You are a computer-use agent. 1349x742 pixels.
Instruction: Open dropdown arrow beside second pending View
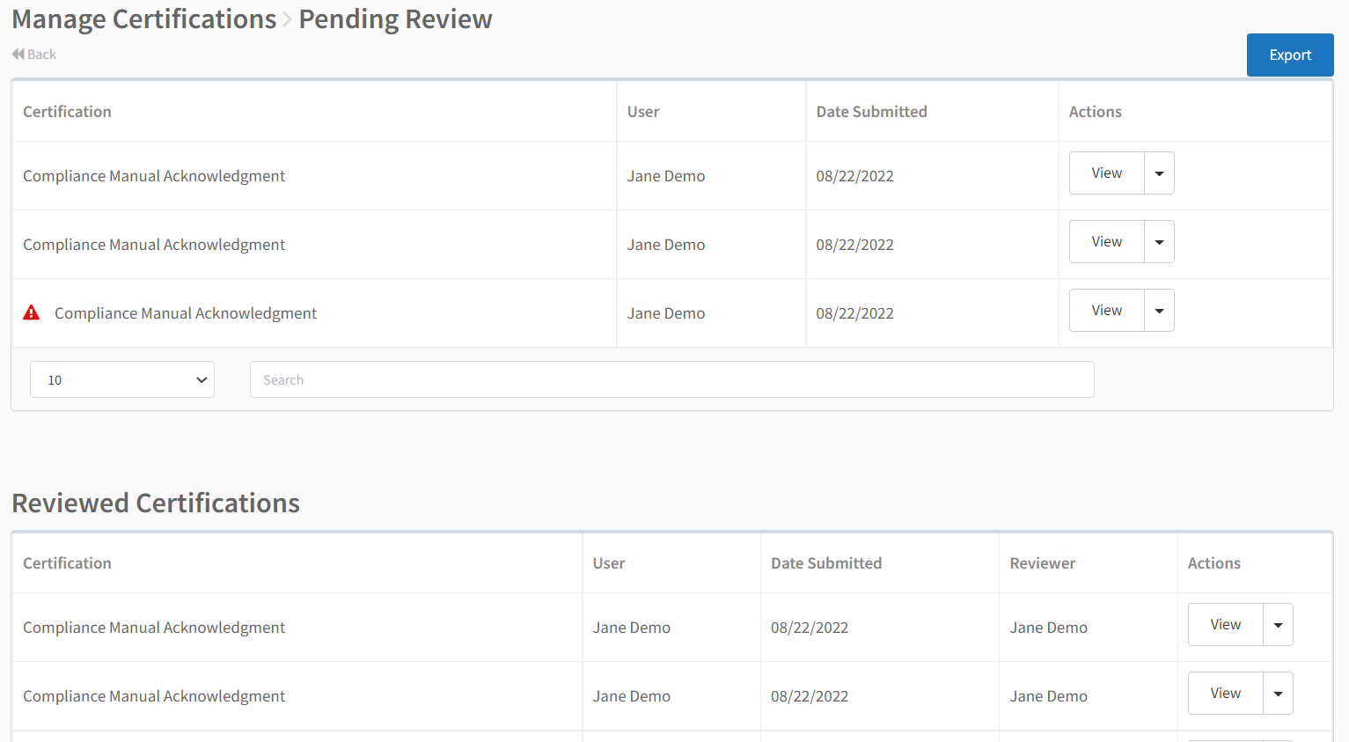click(x=1159, y=242)
